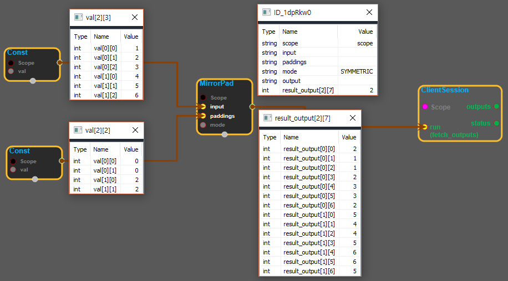Select the val[1][2] row in val[2][3] panel

click(106, 95)
